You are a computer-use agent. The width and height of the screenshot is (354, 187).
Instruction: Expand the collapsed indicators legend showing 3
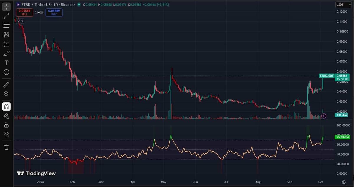click(20, 21)
